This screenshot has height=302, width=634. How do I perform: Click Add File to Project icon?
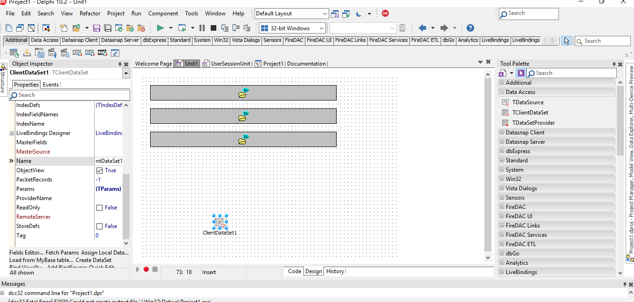pos(130,28)
